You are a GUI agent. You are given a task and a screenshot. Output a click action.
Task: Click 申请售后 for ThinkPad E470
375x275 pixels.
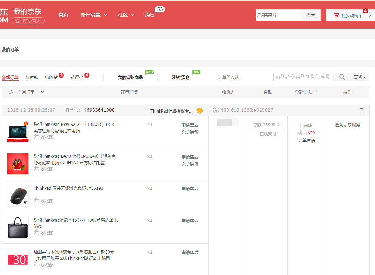pyautogui.click(x=190, y=157)
